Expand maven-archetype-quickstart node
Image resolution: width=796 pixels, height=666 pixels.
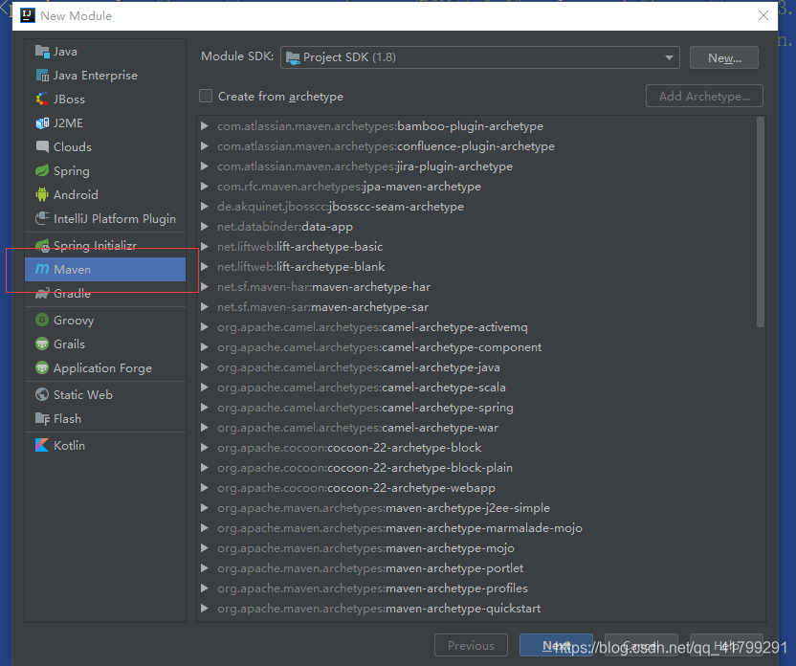click(205, 609)
